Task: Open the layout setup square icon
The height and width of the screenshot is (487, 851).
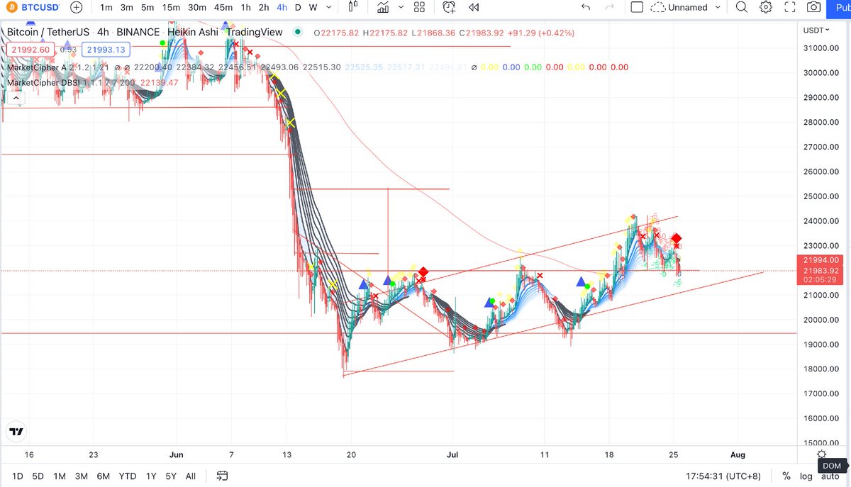Action: point(637,7)
